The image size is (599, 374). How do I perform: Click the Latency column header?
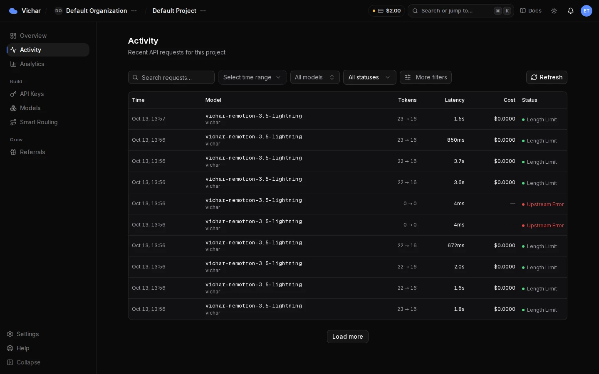coord(455,100)
